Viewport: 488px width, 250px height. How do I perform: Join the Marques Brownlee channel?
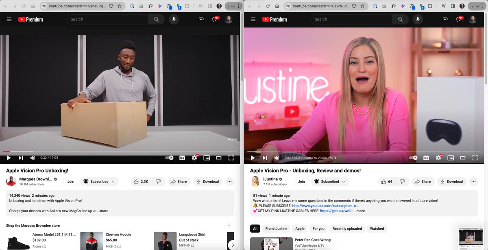point(71,182)
